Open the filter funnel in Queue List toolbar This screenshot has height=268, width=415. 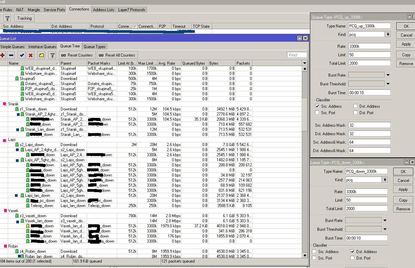click(53, 55)
